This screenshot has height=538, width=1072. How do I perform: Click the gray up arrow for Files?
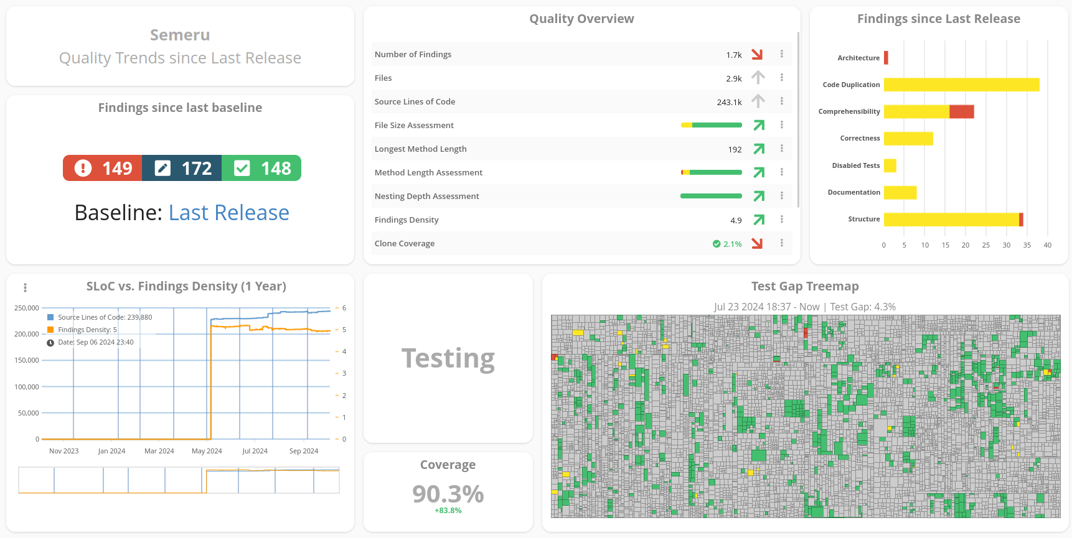click(x=758, y=78)
